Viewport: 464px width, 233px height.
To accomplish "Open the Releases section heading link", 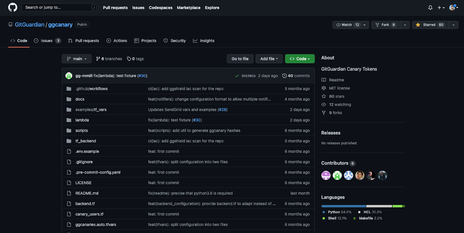I will [331, 133].
